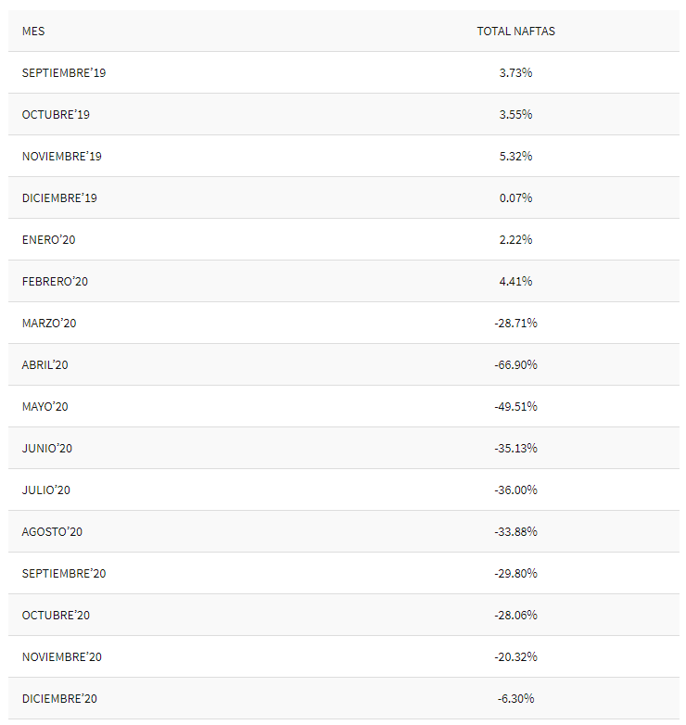This screenshot has width=686, height=725.
Task: Click the 5.32% value for NOVIEMBRE'19
Action: coord(515,157)
